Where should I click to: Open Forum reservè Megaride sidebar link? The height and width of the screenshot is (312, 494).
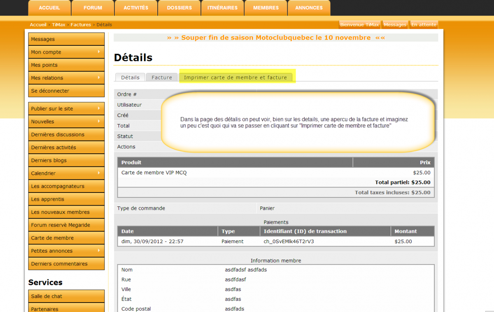click(x=66, y=225)
